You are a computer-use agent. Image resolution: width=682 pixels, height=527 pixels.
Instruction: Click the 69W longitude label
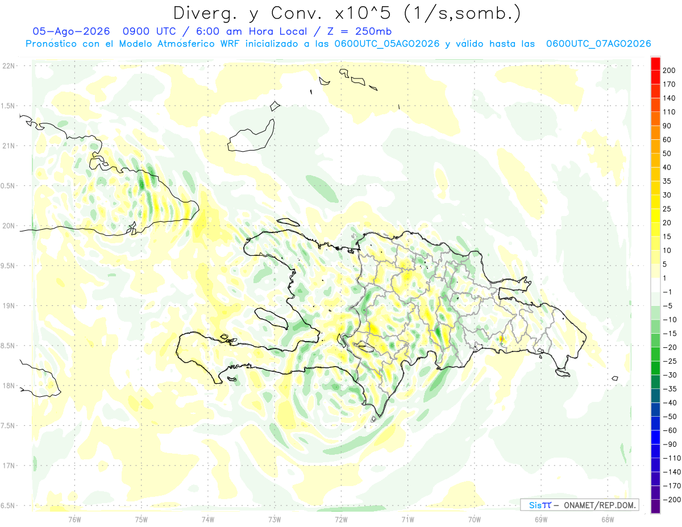pyautogui.click(x=541, y=519)
